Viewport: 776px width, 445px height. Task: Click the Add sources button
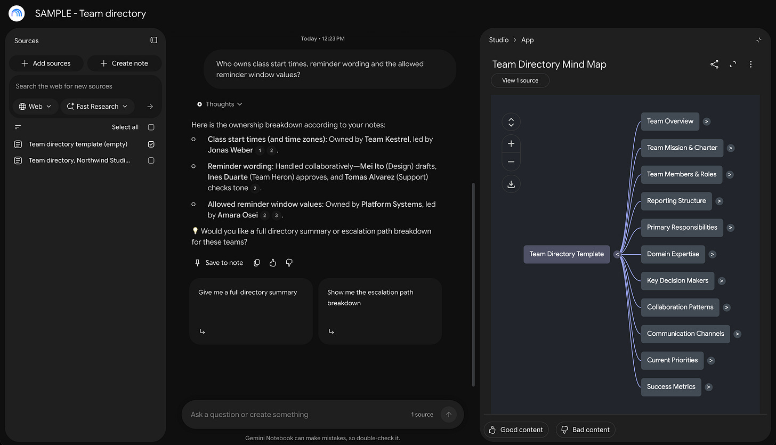[46, 63]
